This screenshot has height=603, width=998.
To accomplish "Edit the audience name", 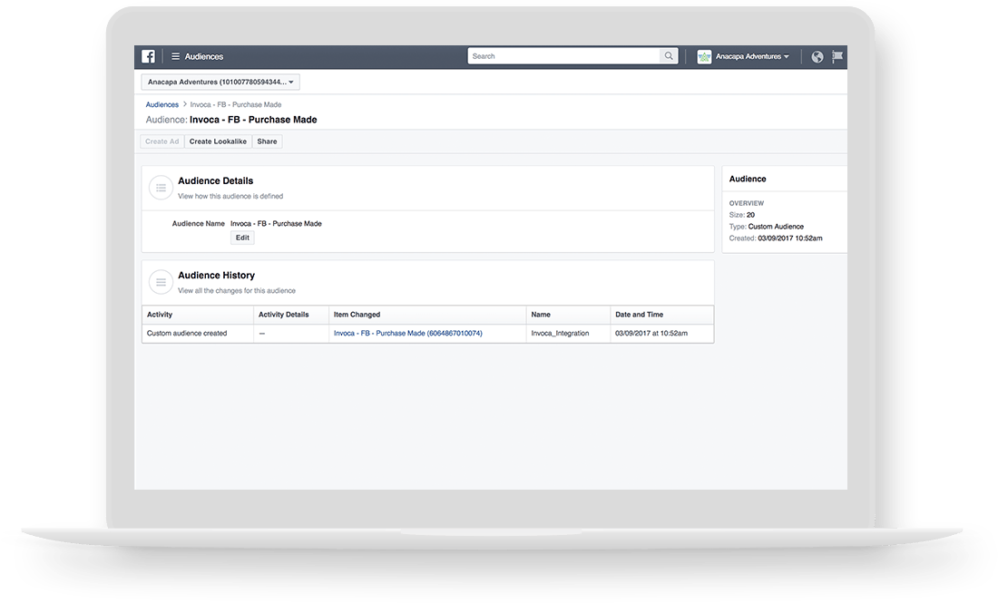I will [241, 237].
